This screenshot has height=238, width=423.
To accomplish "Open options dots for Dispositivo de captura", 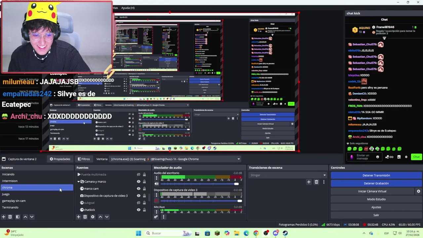I will pos(157,195).
